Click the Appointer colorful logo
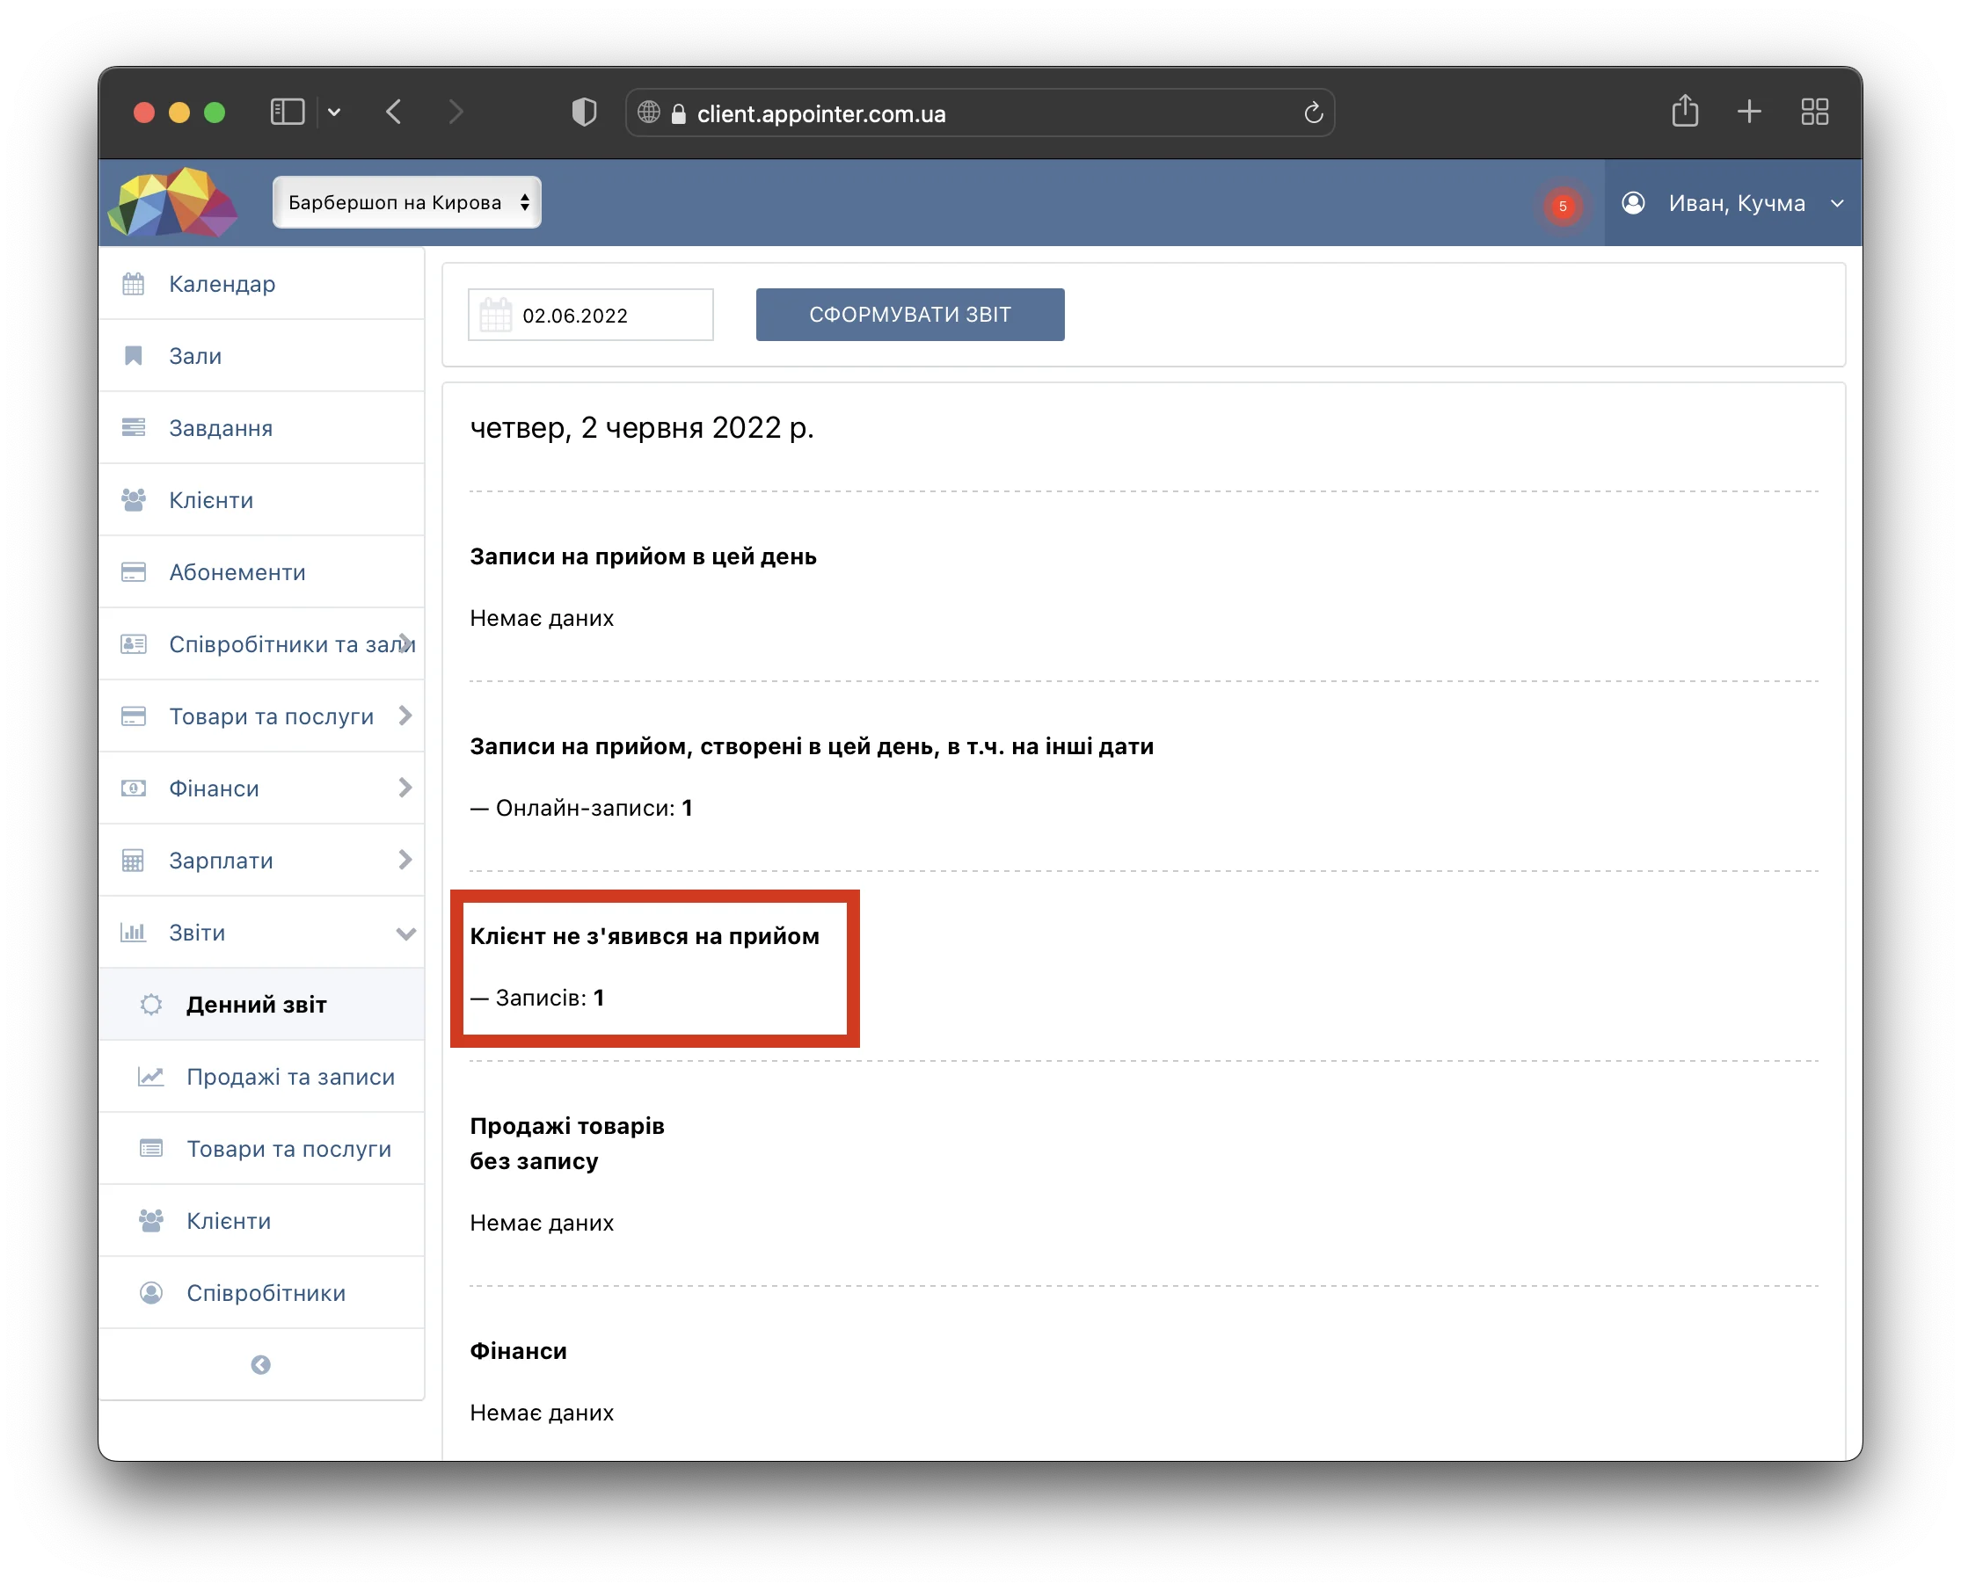This screenshot has height=1591, width=1961. point(172,202)
